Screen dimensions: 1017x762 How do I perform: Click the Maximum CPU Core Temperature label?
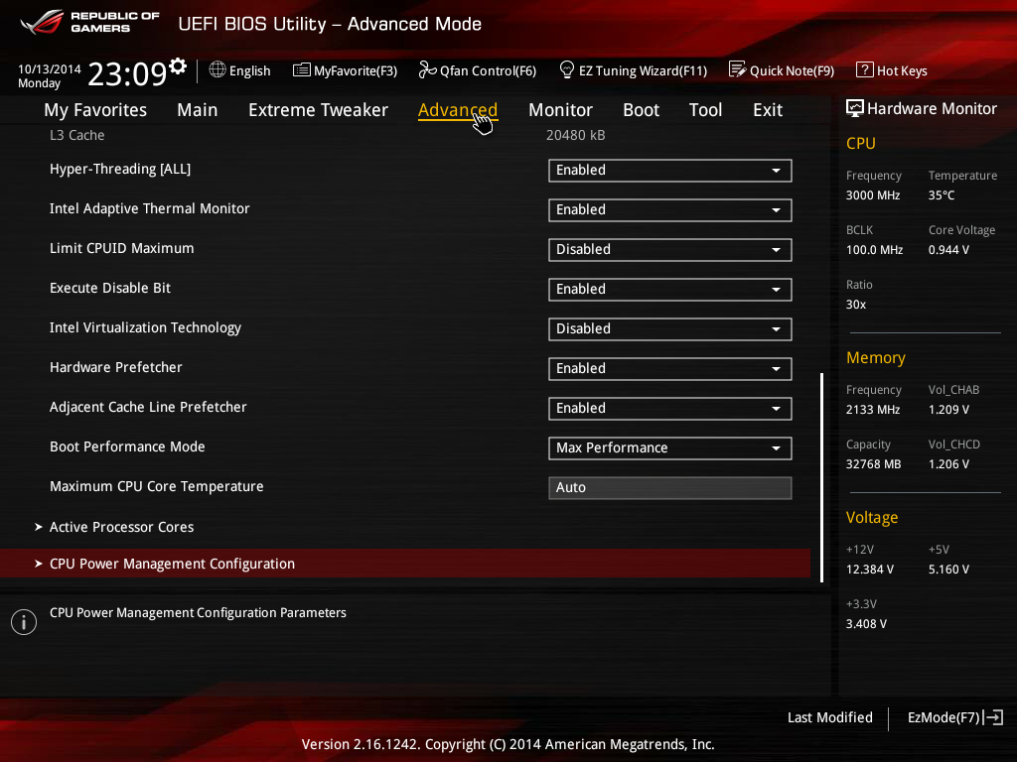156,486
